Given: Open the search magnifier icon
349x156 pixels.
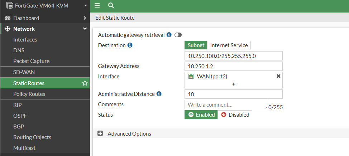Looking at the screenshot, I should (x=111, y=6).
